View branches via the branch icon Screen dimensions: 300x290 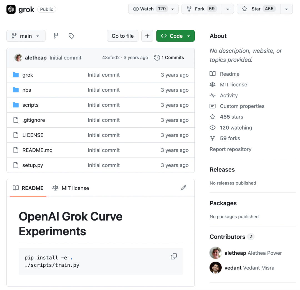(56, 36)
